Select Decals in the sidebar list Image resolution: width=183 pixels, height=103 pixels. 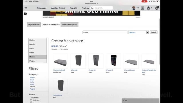[37, 44]
